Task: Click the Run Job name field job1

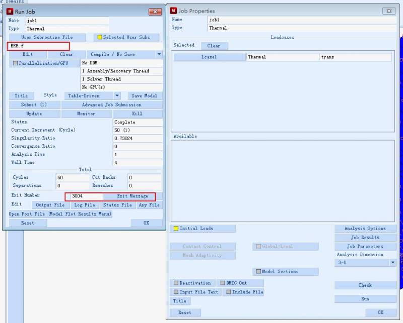Action: (67, 21)
